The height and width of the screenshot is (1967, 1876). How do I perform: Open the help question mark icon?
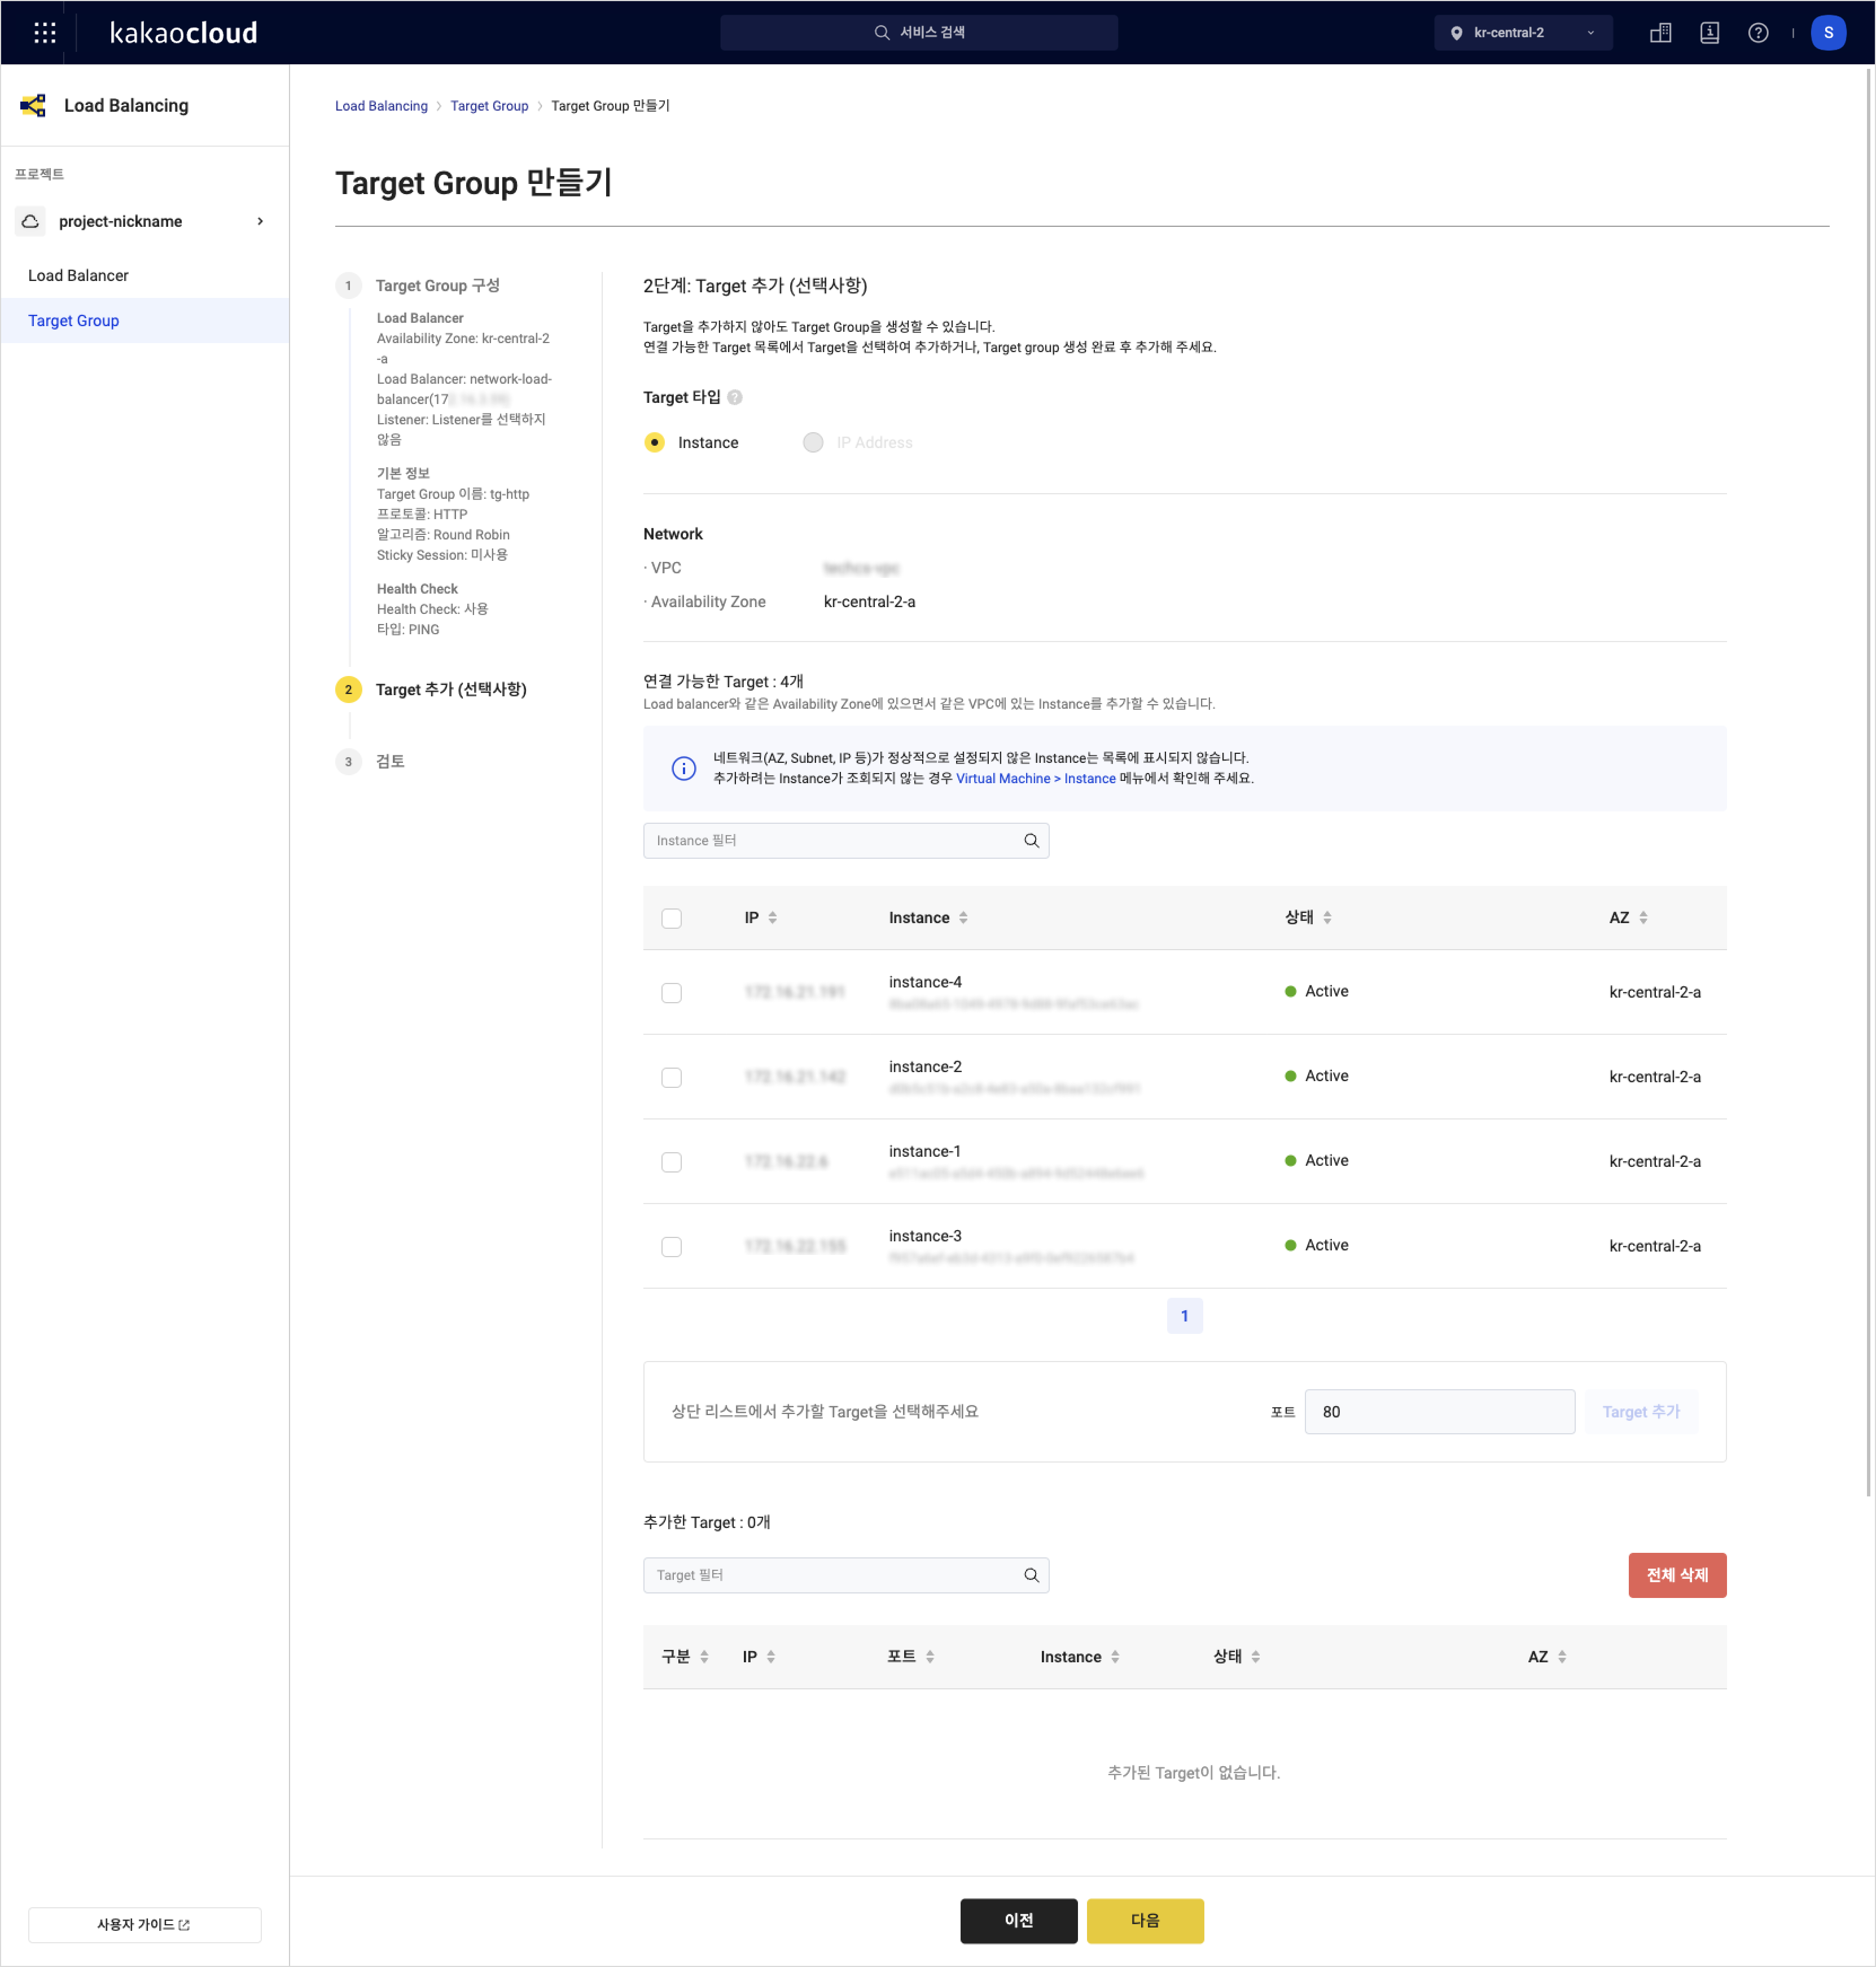coord(1757,33)
